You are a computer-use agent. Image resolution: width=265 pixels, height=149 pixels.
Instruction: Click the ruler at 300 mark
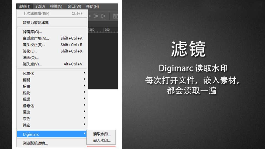tap(107, 30)
